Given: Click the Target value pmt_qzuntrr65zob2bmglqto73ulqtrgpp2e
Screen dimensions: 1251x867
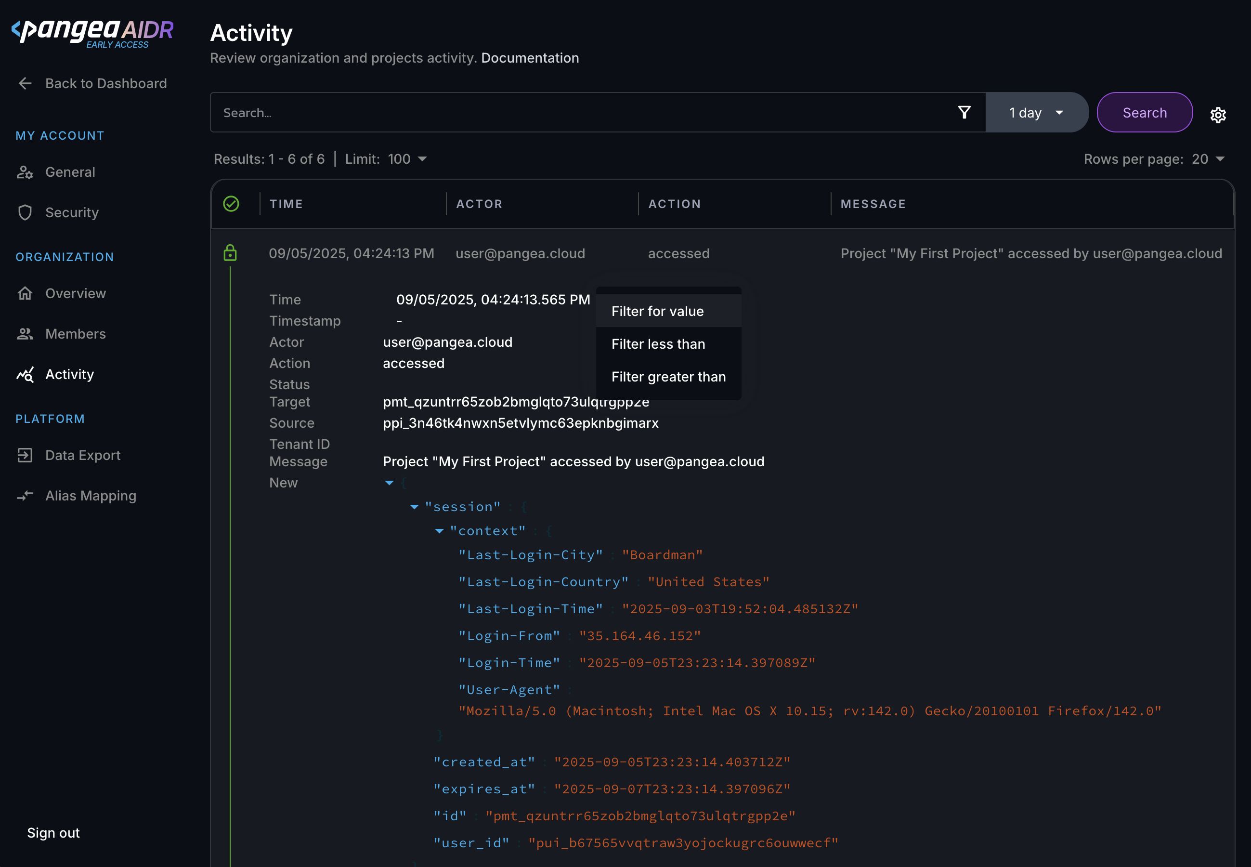Looking at the screenshot, I should (x=516, y=401).
